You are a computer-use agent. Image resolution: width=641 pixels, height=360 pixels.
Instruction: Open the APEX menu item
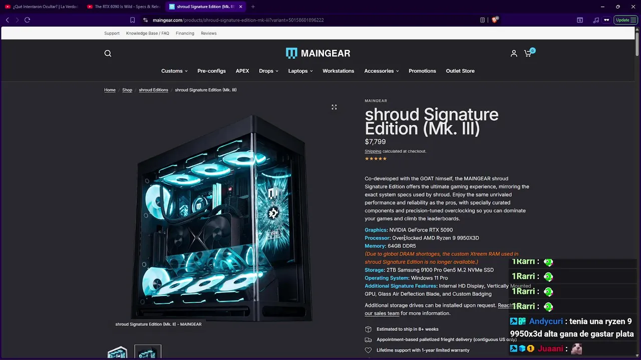(x=242, y=71)
